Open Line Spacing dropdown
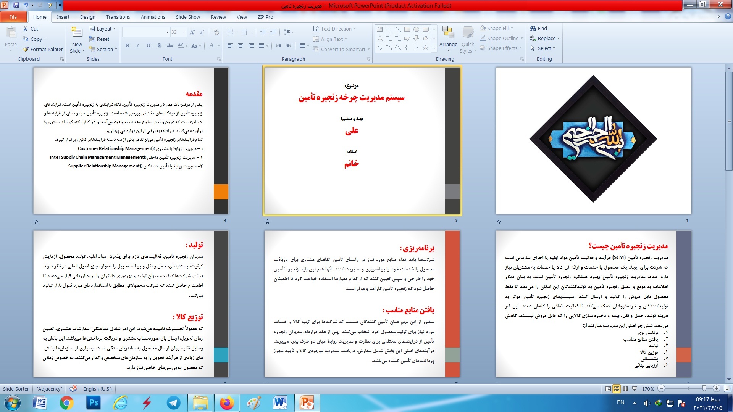Screen dimensions: 733x412 click(x=289, y=32)
